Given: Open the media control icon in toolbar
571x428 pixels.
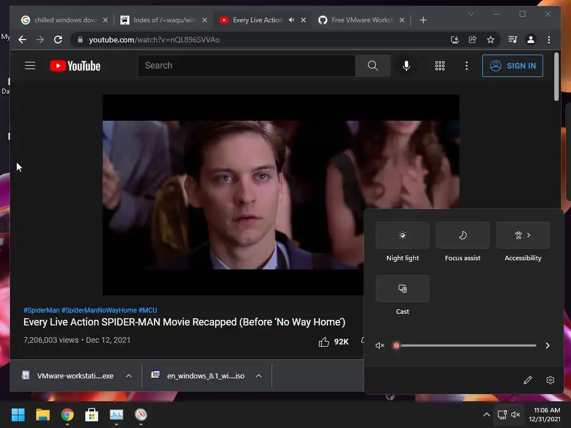Looking at the screenshot, I should coord(513,40).
